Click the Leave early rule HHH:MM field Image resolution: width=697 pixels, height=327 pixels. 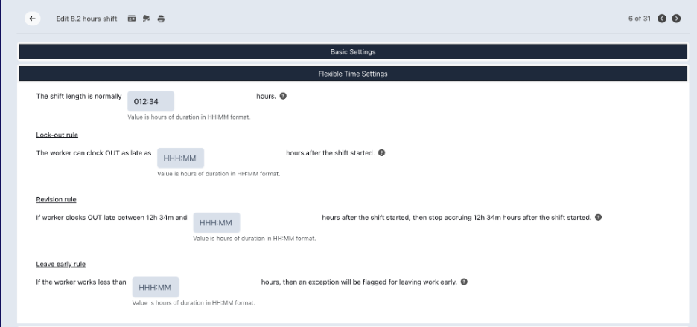[156, 287]
